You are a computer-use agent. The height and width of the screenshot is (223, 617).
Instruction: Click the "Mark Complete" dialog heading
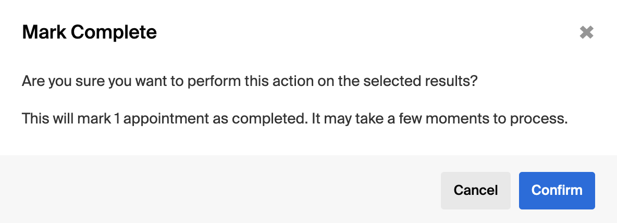pyautogui.click(x=89, y=33)
